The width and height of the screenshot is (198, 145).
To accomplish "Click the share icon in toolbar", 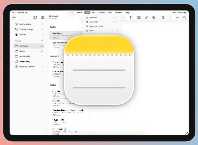I will coord(170,18).
